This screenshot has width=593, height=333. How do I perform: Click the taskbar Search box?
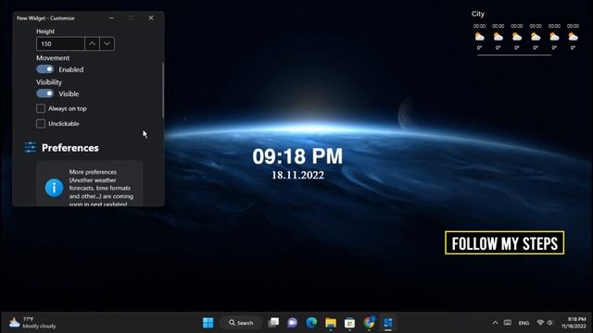pyautogui.click(x=241, y=323)
